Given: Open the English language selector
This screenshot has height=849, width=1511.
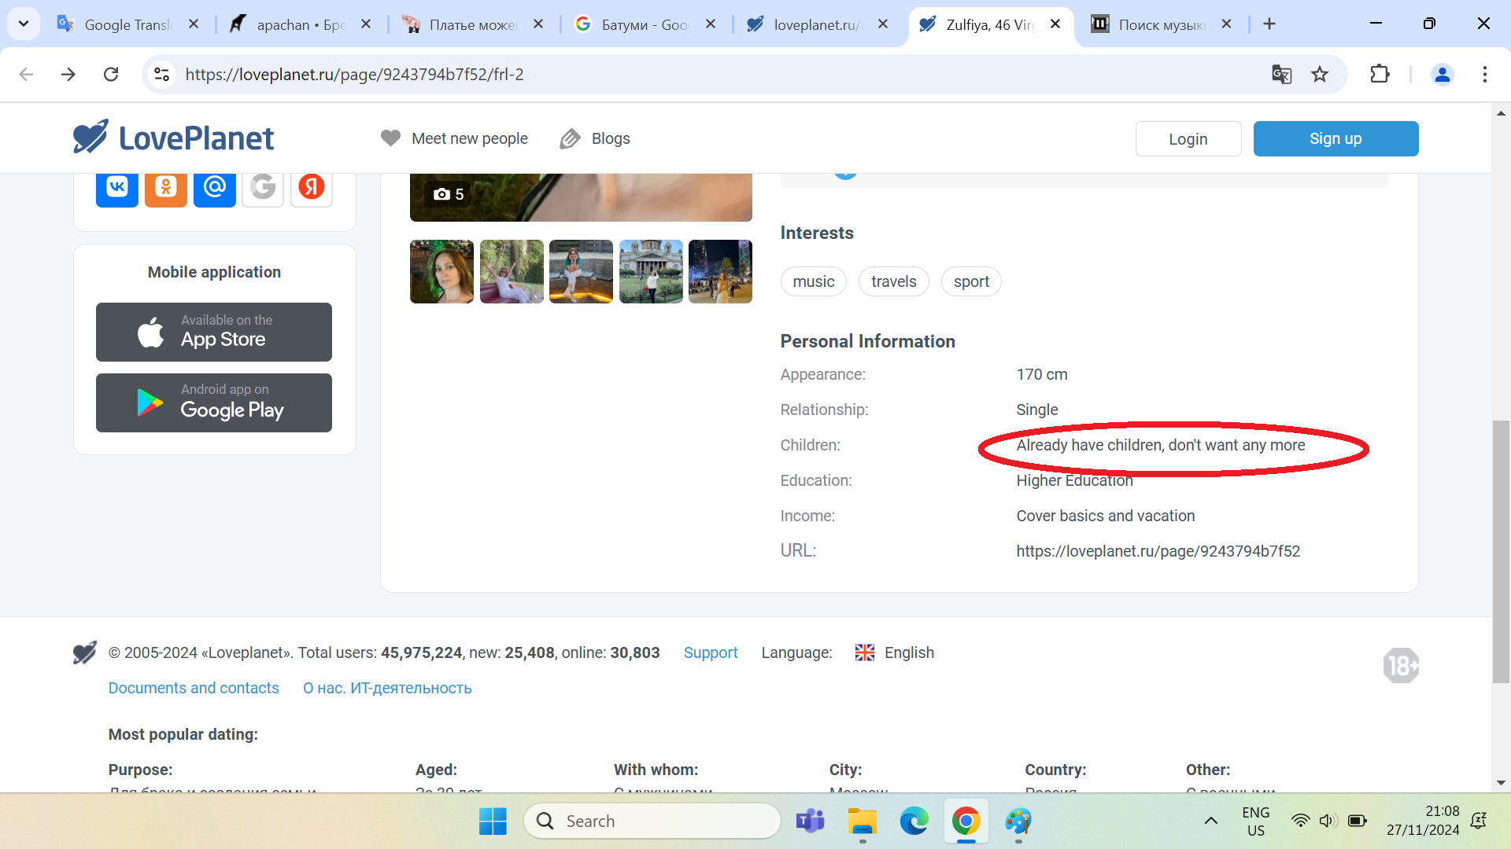Looking at the screenshot, I should point(895,652).
